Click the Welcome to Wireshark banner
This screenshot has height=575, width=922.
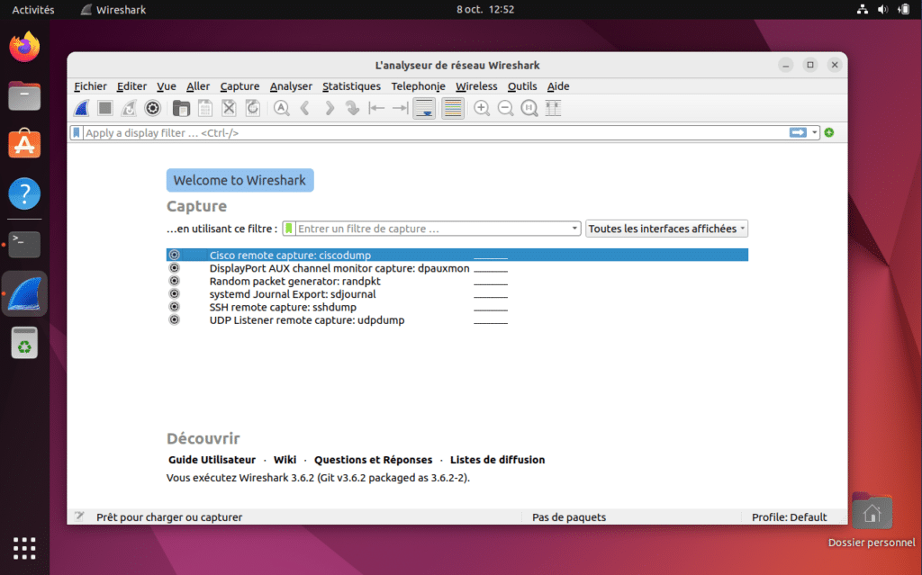coord(240,181)
